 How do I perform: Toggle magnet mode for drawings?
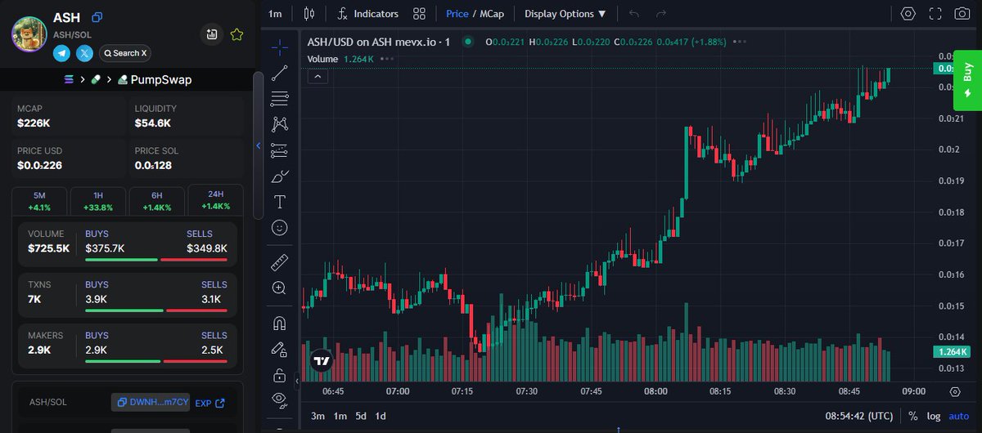pos(280,323)
